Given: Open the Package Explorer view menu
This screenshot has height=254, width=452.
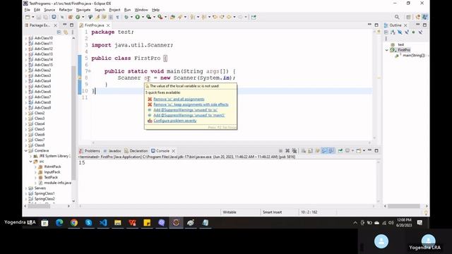Looking at the screenshot, I should [72, 32].
